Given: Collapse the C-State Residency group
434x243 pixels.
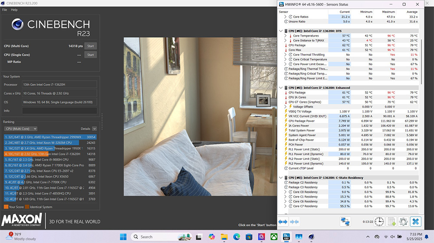Looking at the screenshot, I should pyautogui.click(x=281, y=178).
